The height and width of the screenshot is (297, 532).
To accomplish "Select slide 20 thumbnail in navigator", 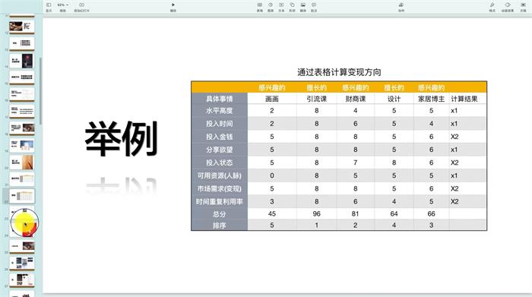I will pos(22,163).
